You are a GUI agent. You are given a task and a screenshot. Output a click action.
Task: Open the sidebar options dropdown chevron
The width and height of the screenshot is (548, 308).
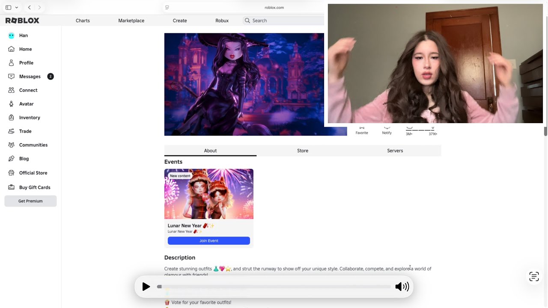pyautogui.click(x=17, y=7)
